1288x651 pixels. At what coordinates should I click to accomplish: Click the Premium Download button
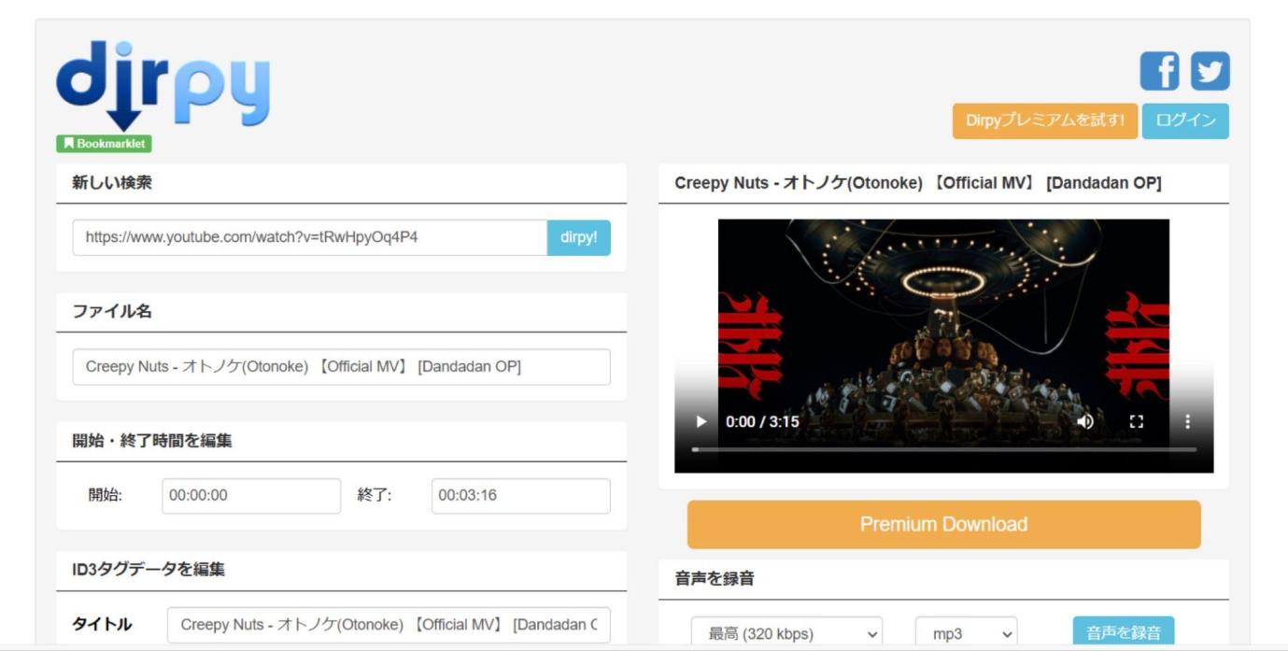point(943,524)
